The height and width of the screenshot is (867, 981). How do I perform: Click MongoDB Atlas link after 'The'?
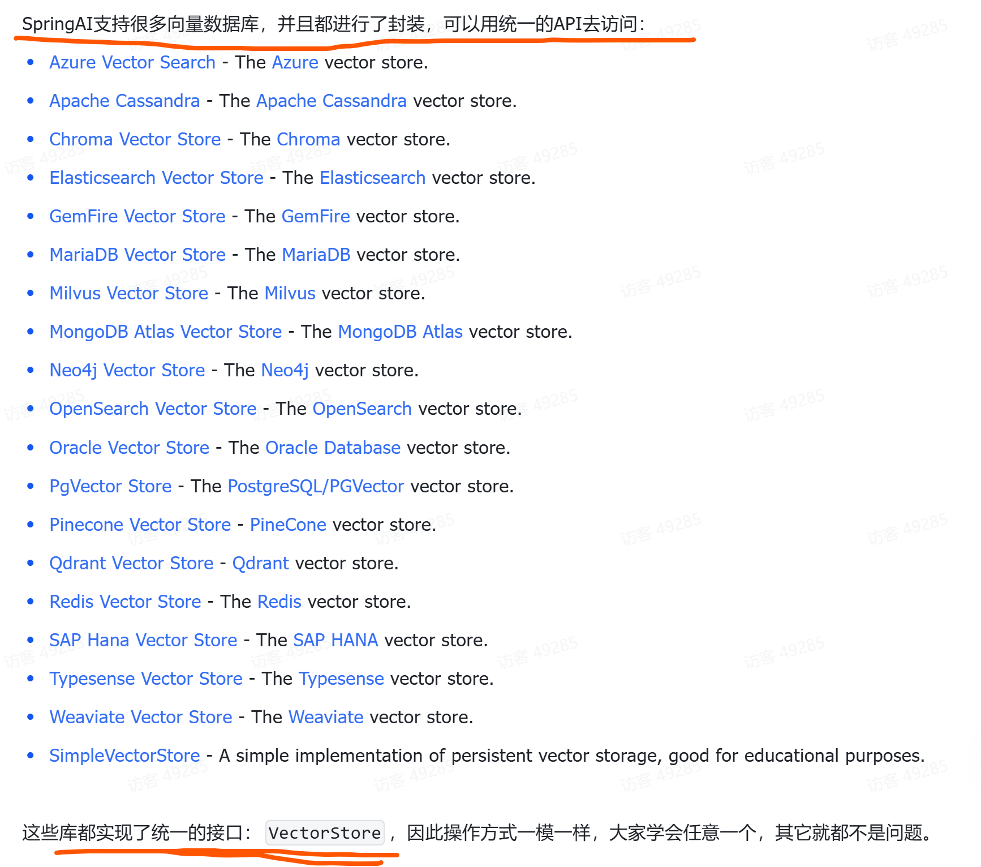tap(401, 332)
